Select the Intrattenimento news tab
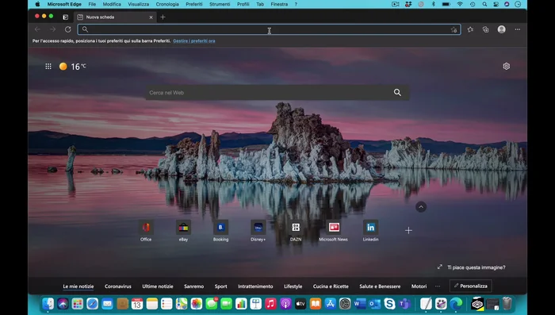Viewport: 555px width, 315px height. click(x=255, y=286)
